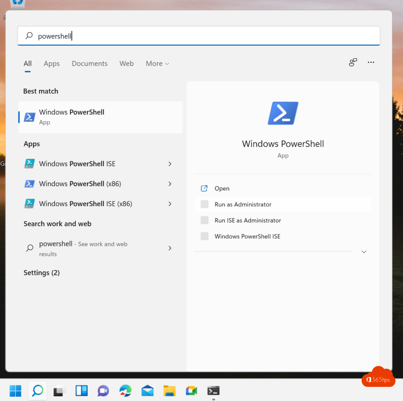Click the search options three-dots icon
403x401 pixels.
click(x=371, y=62)
